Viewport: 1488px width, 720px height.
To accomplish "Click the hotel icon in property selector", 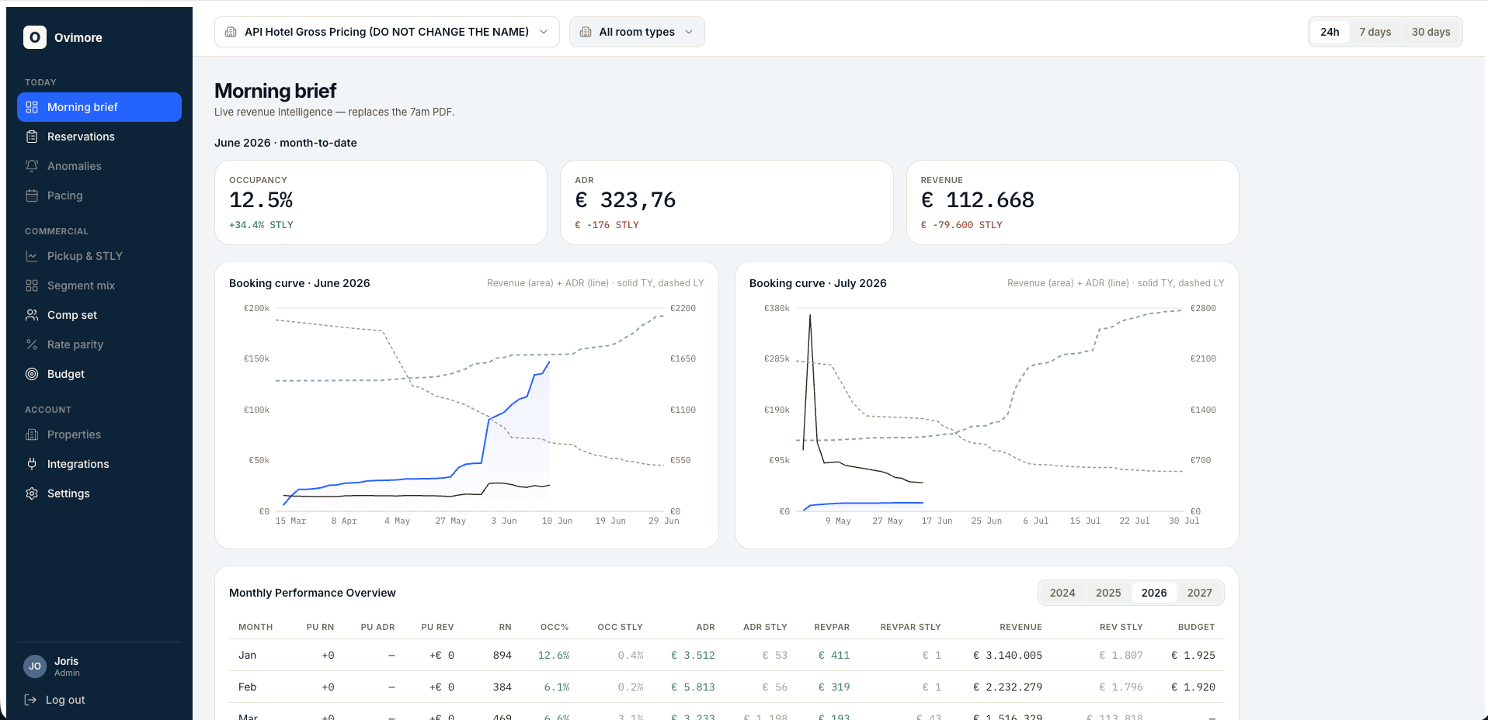I will pos(231,32).
